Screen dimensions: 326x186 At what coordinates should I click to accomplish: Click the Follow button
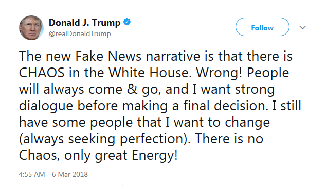coord(262,27)
